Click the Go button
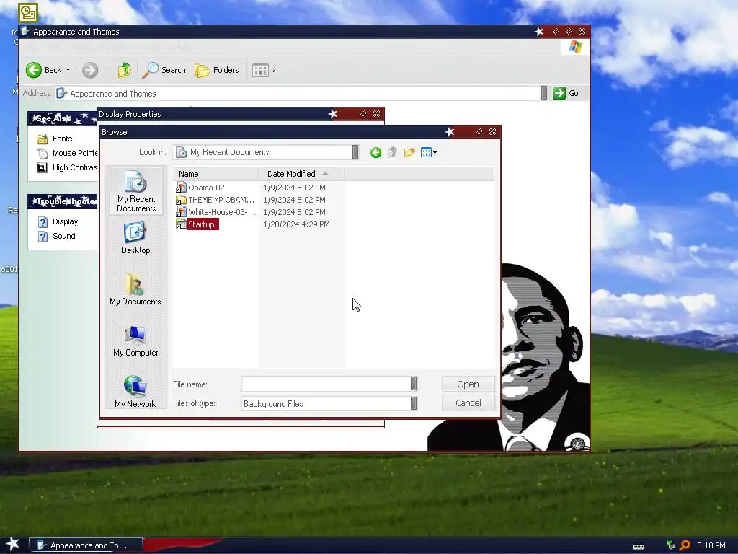Screen dimensions: 738x554 click(x=566, y=93)
